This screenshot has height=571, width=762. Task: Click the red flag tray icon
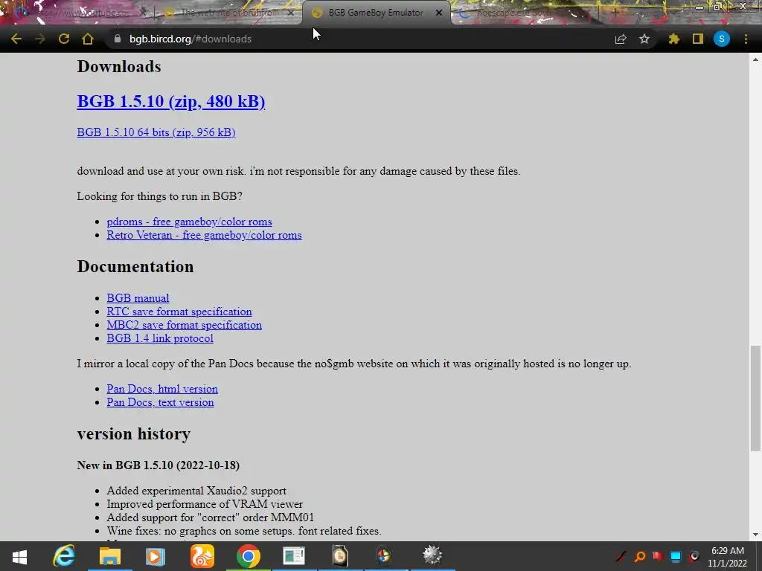pyautogui.click(x=658, y=556)
